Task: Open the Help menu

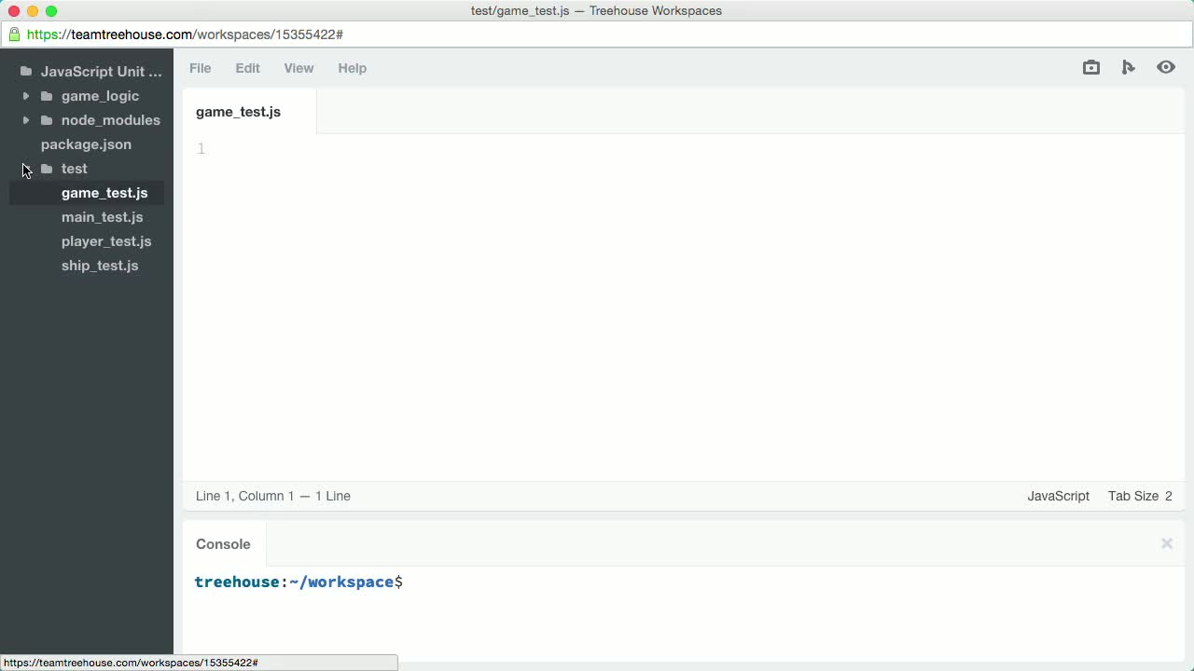Action: (x=352, y=68)
